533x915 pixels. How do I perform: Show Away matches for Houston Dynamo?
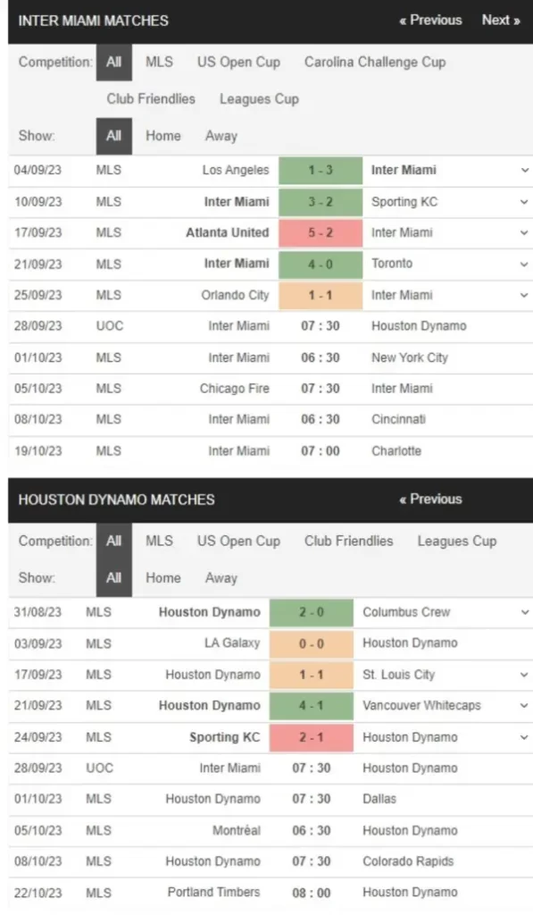[221, 578]
